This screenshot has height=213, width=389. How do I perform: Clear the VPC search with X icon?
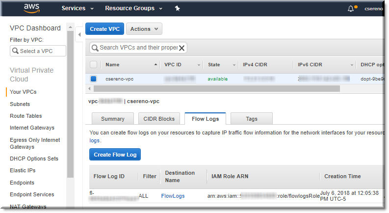click(x=182, y=48)
